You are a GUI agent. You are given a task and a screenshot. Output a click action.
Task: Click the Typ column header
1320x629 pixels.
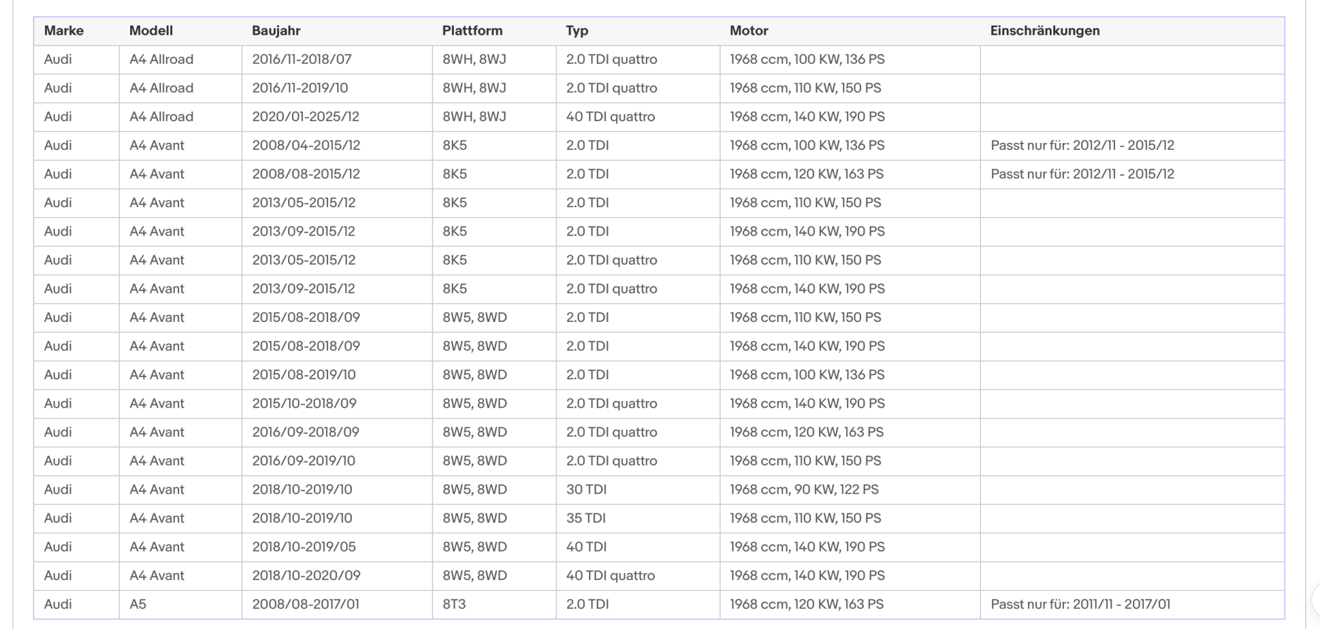point(577,31)
